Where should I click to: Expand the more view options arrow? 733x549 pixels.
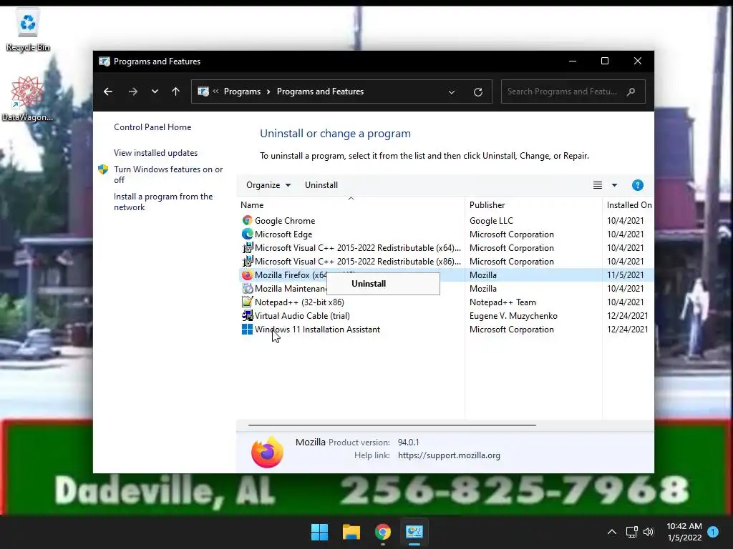click(614, 185)
